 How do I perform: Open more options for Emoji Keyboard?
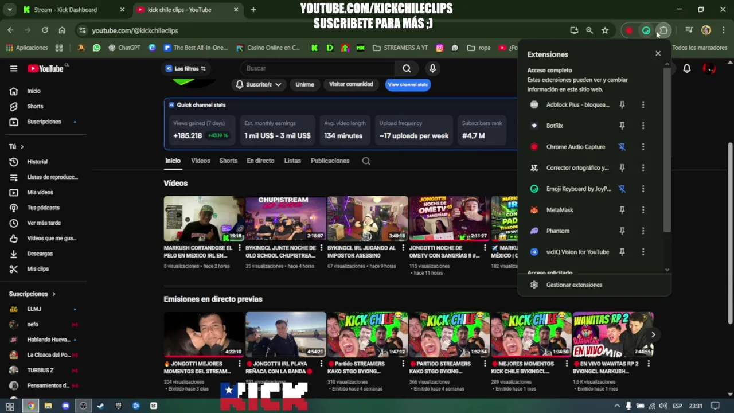pyautogui.click(x=643, y=189)
